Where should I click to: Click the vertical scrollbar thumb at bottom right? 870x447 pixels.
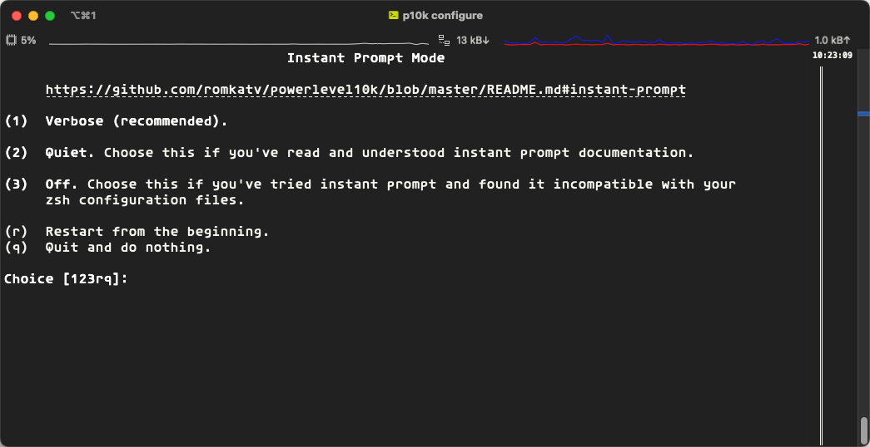click(864, 430)
